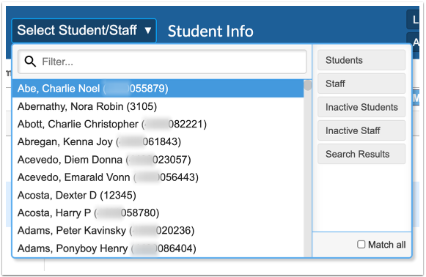Pick Acosta, Harry P from list
The height and width of the screenshot is (277, 426).
[158, 213]
